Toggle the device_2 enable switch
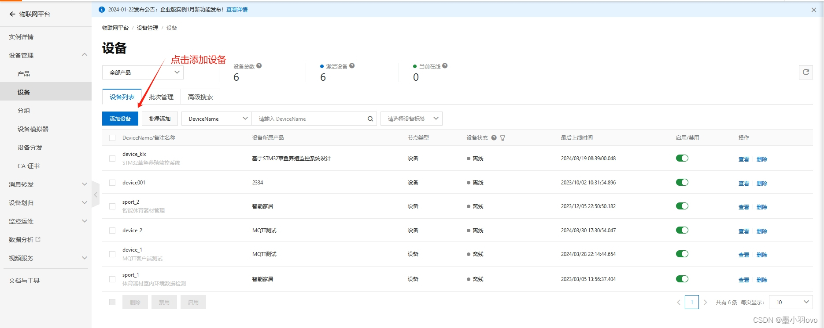 [x=682, y=230]
